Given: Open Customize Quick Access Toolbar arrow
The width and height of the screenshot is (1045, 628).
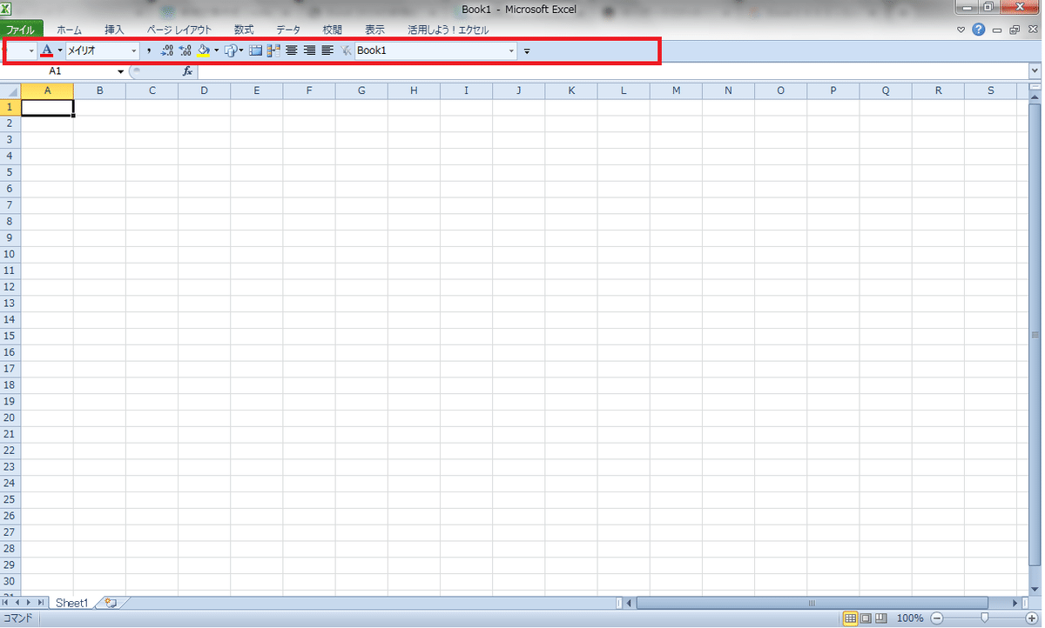Looking at the screenshot, I should click(527, 51).
